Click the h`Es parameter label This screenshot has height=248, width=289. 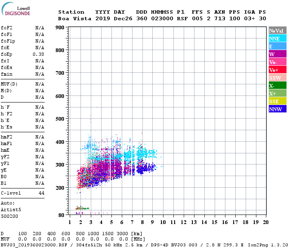(7, 127)
